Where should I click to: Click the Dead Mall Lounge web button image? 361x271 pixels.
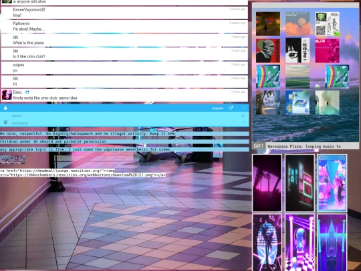click(13, 159)
